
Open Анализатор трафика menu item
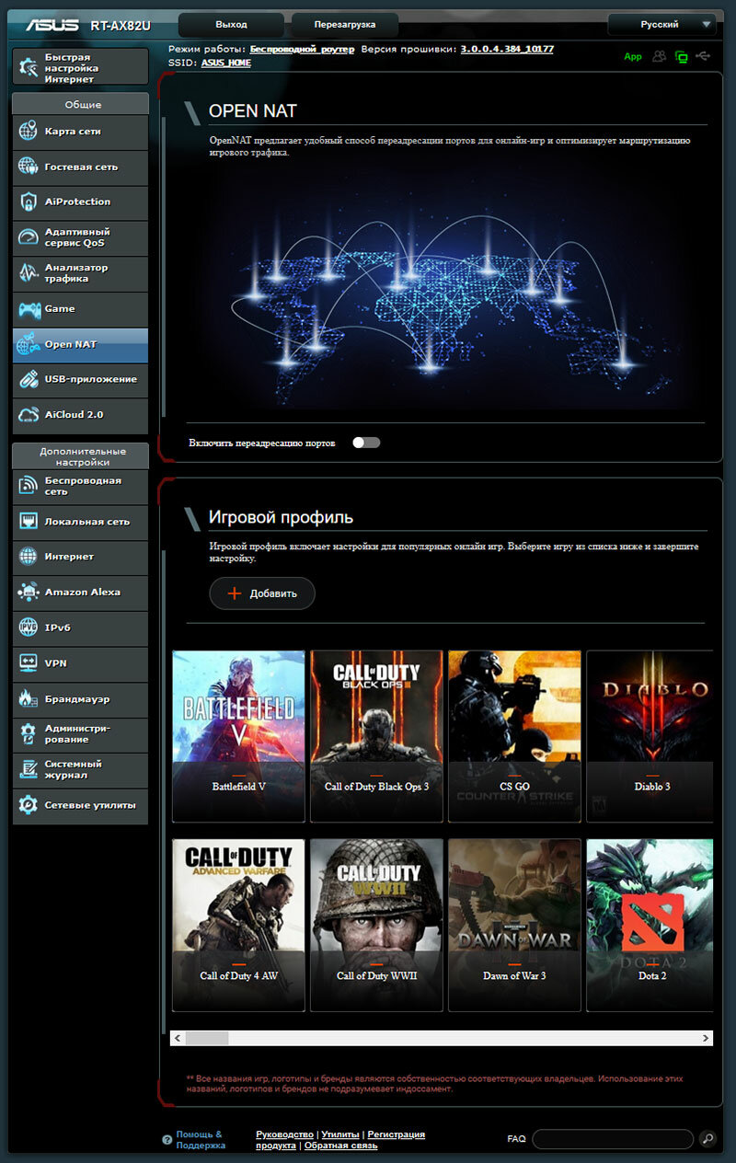[80, 273]
